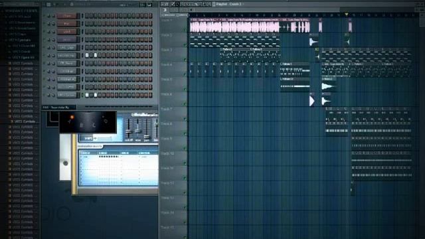Mute playlist Track 1 with its green dot
The width and height of the screenshot is (425, 239).
(185, 29)
